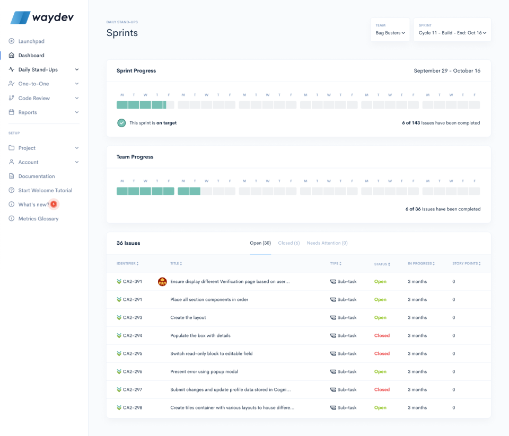The image size is (509, 436).
Task: Click the Code Review branch icon
Action: coord(11,98)
